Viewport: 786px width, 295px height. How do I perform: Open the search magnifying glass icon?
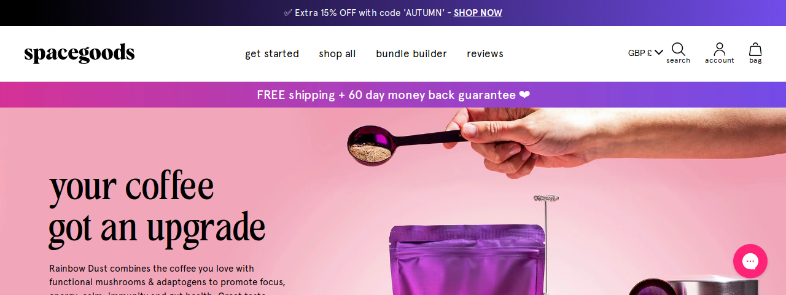[678, 49]
